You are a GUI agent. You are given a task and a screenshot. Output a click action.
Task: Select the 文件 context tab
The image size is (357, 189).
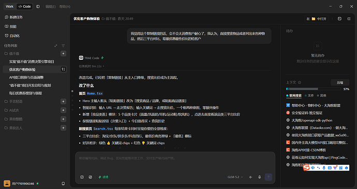coord(309,96)
